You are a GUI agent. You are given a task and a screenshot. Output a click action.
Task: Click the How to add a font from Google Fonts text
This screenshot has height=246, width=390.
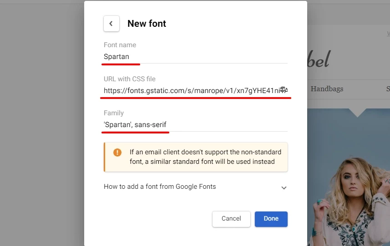tap(160, 187)
